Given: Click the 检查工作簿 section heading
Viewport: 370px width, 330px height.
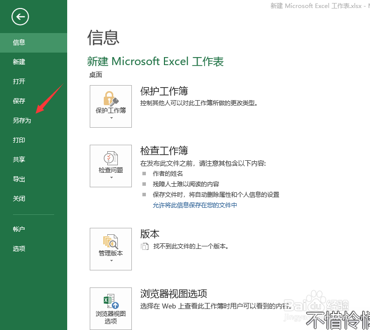Looking at the screenshot, I should tap(164, 151).
